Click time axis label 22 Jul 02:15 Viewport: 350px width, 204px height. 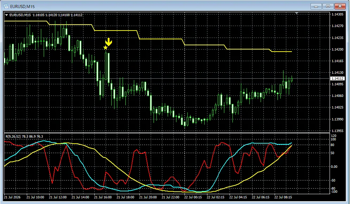pos(215,197)
